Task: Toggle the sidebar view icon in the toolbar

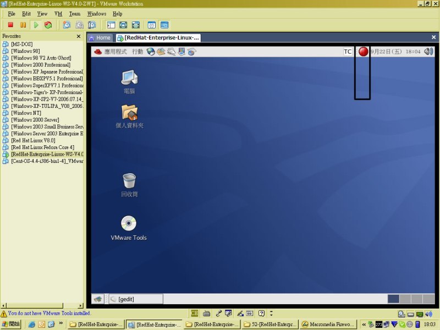Action: coord(111,25)
